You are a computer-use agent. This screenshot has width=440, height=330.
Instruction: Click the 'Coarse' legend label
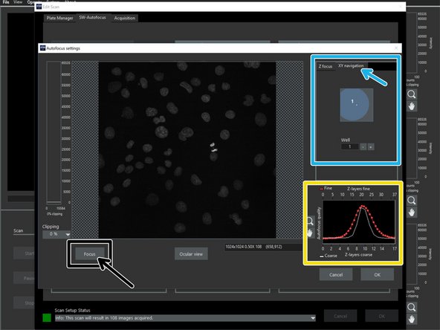point(331,256)
